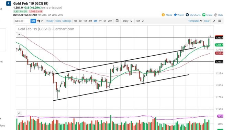
Task: Click the Share icon
Action: pos(204,15)
